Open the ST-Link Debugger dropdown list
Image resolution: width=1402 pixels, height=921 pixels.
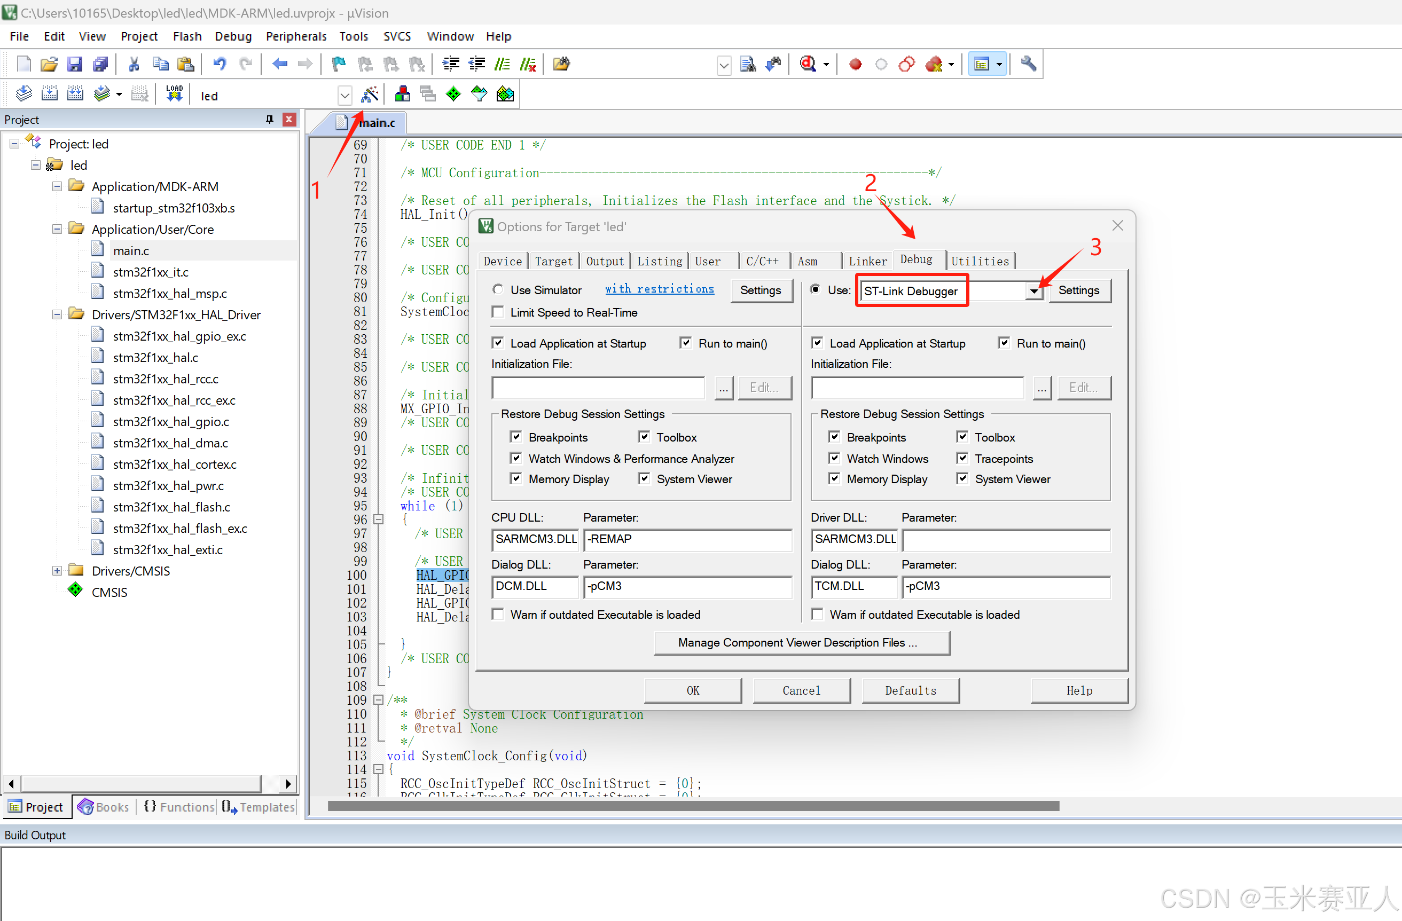pyautogui.click(x=1033, y=291)
